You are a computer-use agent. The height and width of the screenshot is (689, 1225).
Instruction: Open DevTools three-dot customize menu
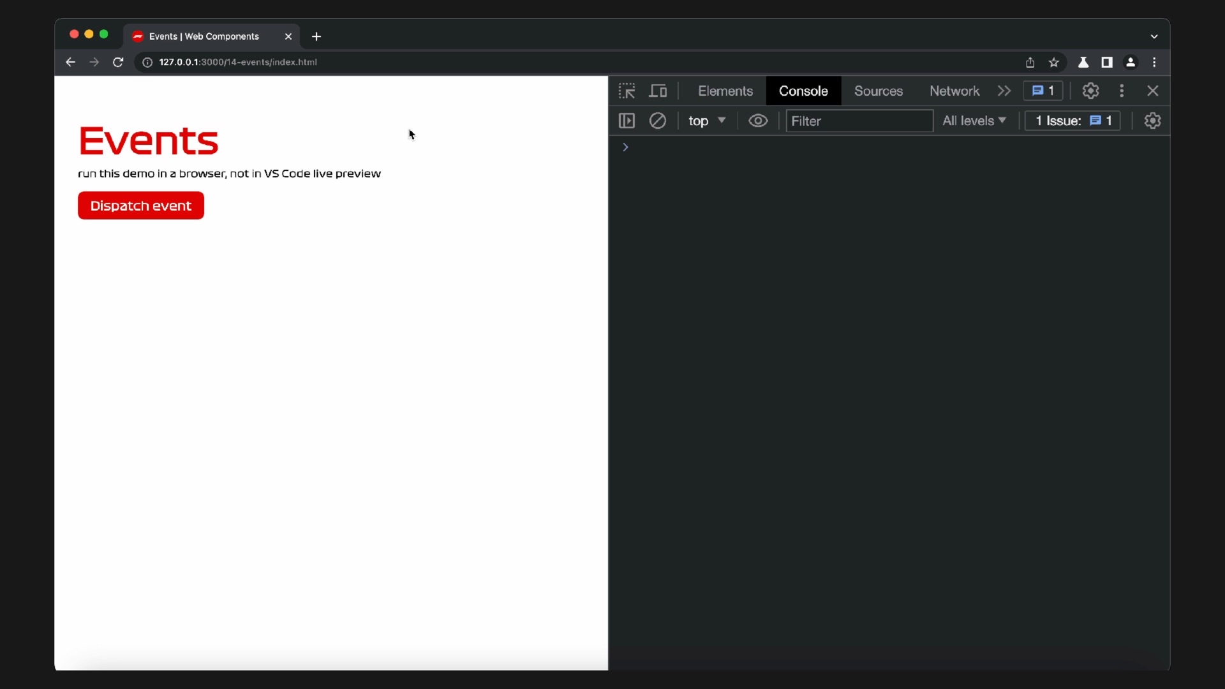pyautogui.click(x=1122, y=91)
